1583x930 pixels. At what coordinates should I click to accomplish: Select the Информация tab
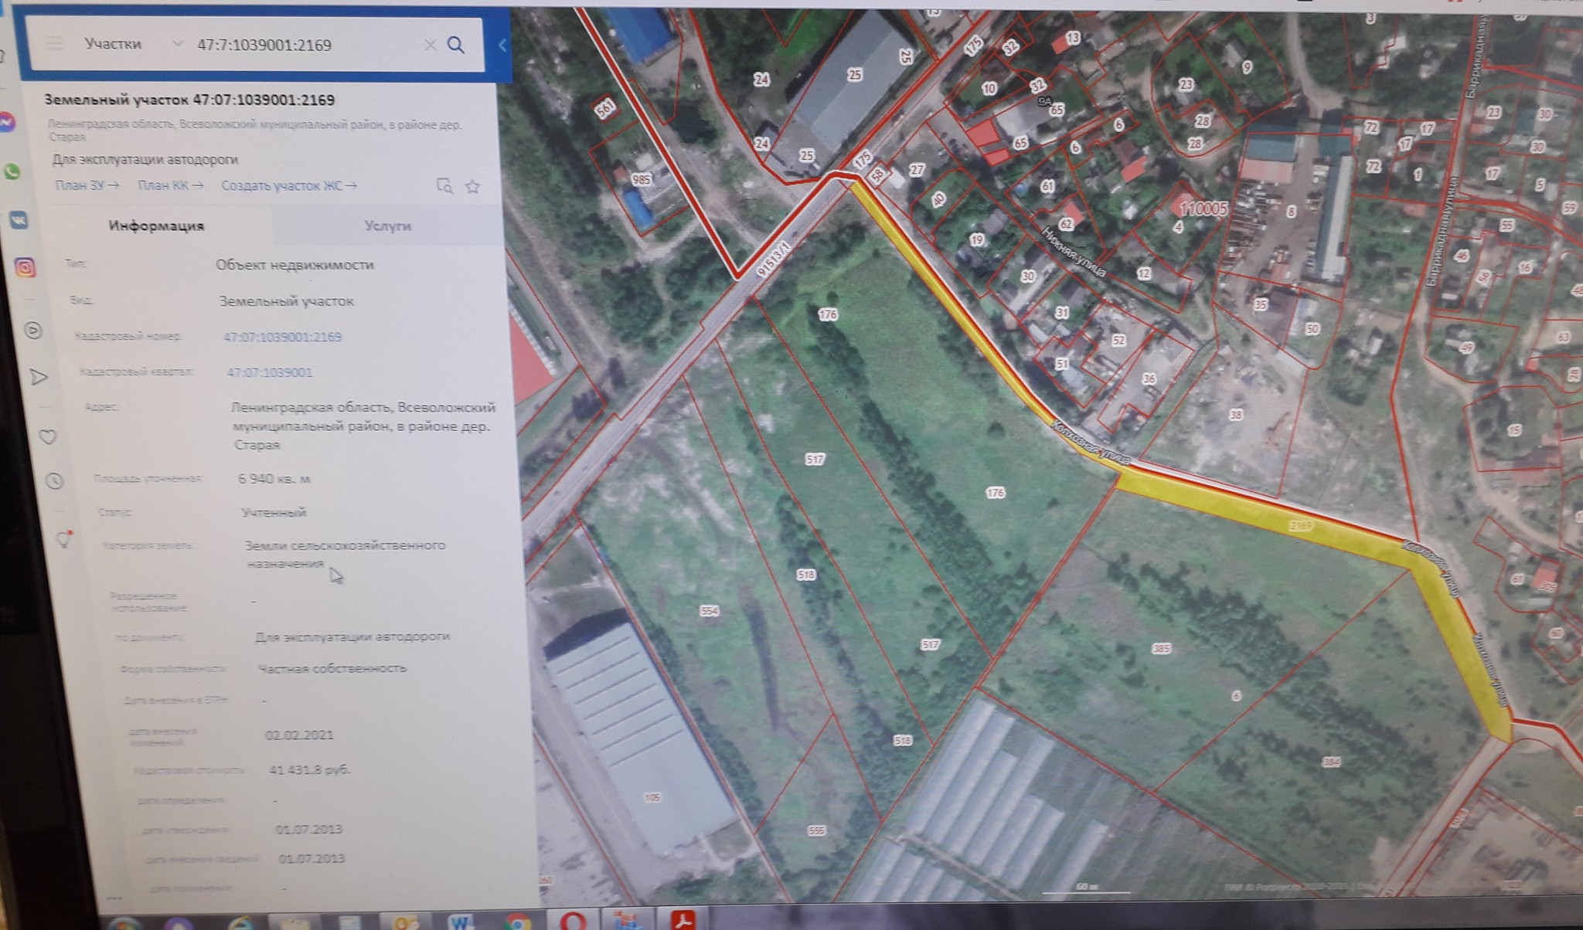point(156,226)
